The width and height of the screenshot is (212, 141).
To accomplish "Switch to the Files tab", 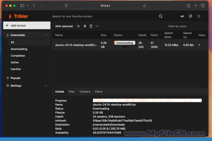I will pyautogui.click(x=72, y=91).
